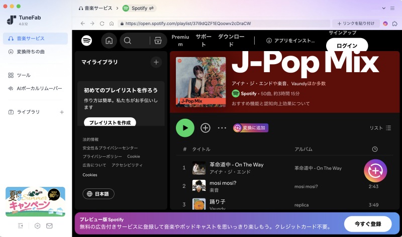This screenshot has height=237, width=402.
Task: Open album link replica
Action: point(301,205)
